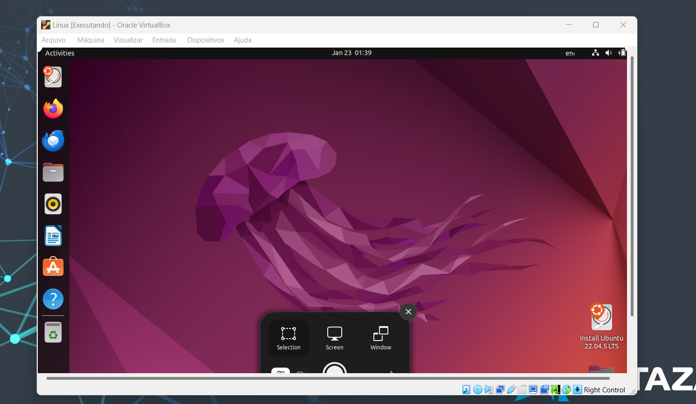Close the screenshot tool panel
The image size is (696, 404).
408,312
